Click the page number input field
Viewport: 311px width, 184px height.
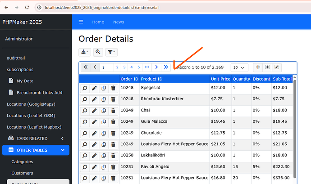pos(107,67)
